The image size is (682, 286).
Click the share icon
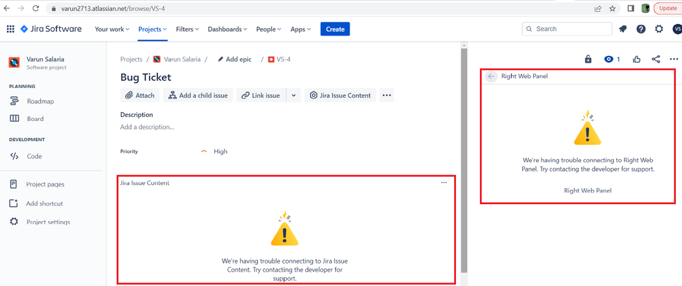pos(656,59)
